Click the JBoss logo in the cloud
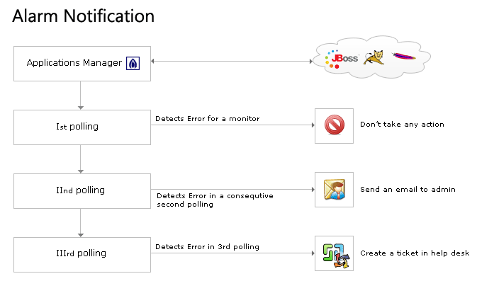 [x=342, y=59]
